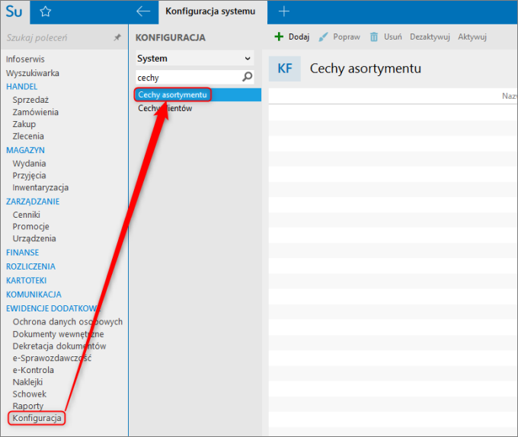518x437 pixels.
Task: Open Dekretacja dokumentów
Action: pyautogui.click(x=59, y=346)
